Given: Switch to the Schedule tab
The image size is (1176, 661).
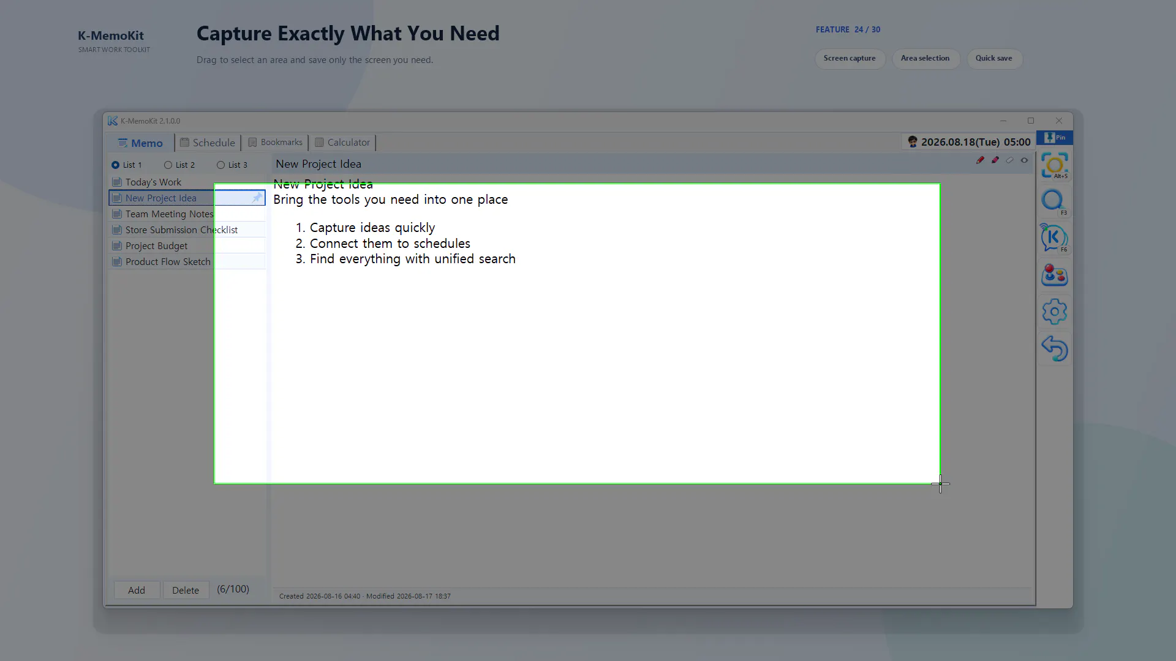Looking at the screenshot, I should tap(208, 143).
